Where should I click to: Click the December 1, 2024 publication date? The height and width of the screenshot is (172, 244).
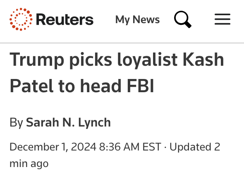[53, 147]
